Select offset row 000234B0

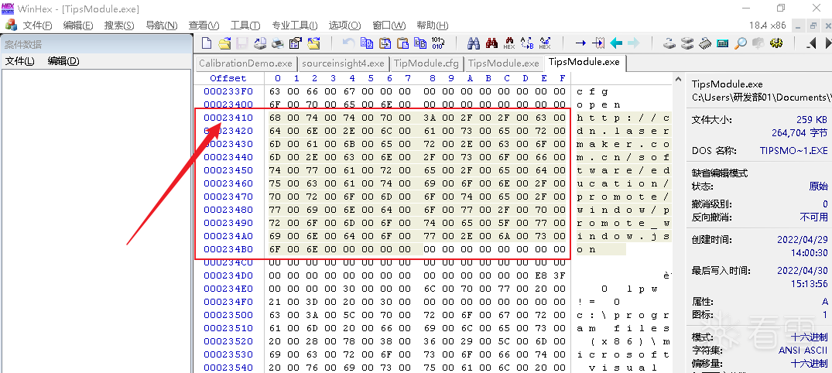228,249
